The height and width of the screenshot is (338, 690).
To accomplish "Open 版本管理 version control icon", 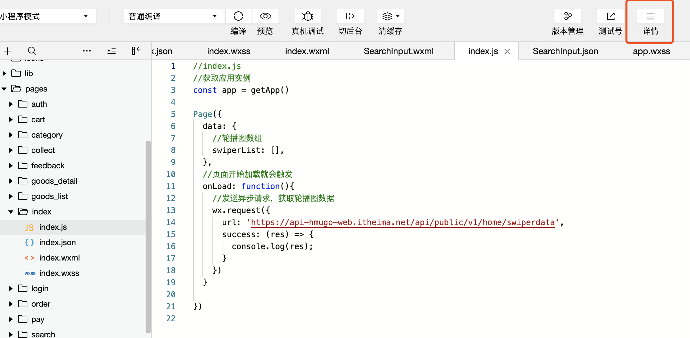I will pos(568,16).
